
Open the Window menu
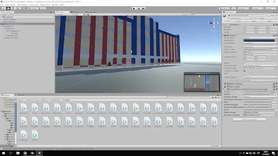point(55,5)
